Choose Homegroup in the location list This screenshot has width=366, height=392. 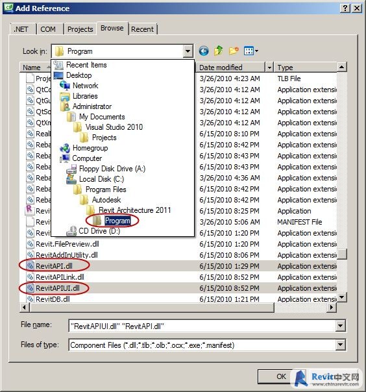[x=90, y=148]
